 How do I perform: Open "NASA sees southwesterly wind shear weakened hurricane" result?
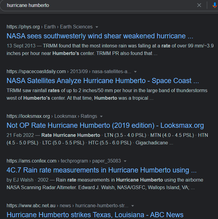coord(100,36)
